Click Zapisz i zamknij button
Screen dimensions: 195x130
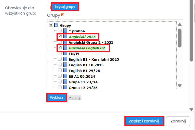[144, 121]
